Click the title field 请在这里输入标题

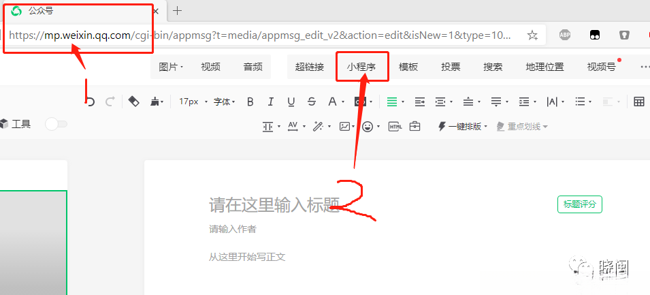click(274, 205)
